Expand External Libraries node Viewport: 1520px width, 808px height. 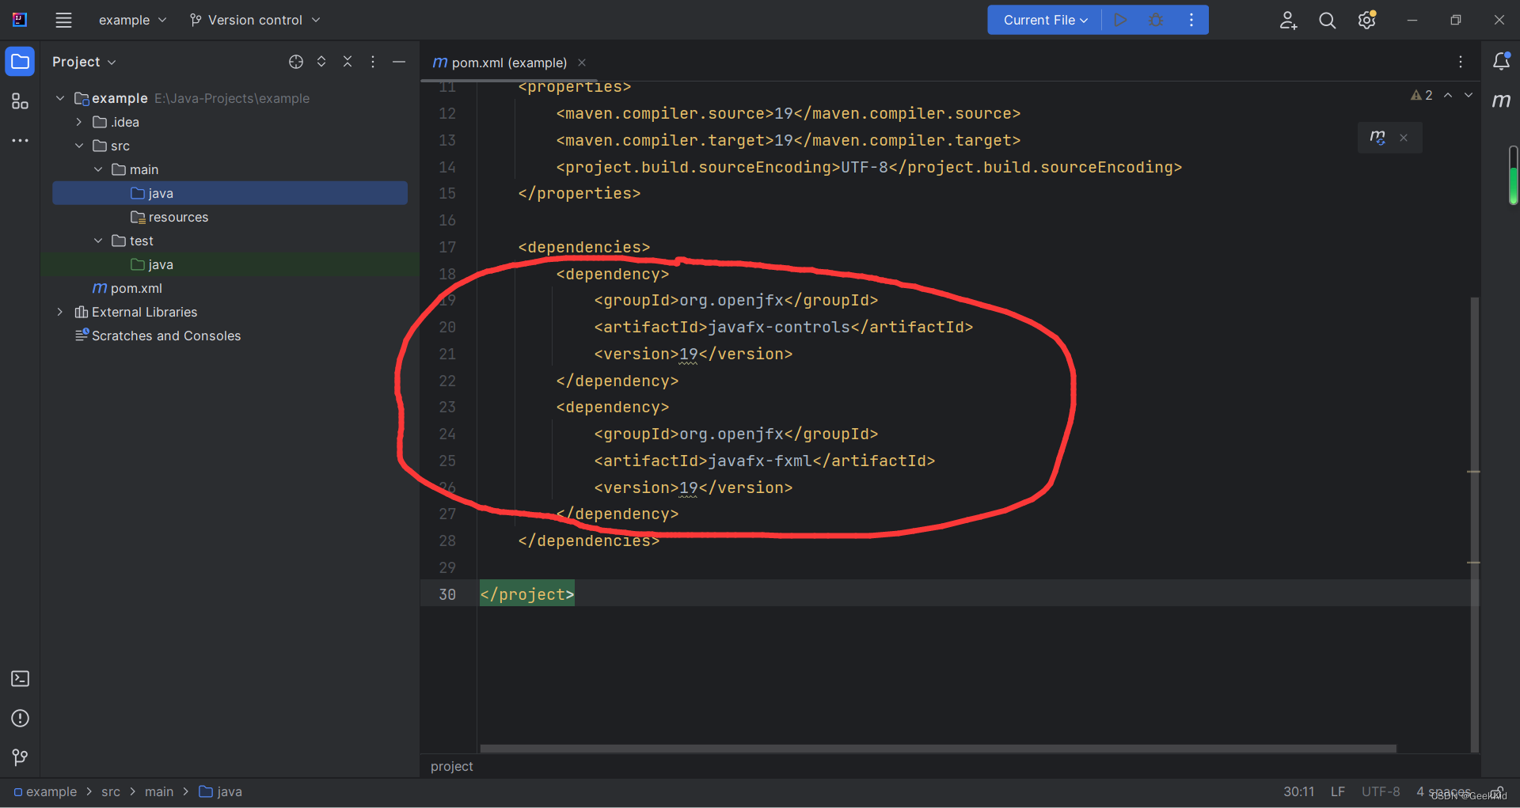coord(60,312)
